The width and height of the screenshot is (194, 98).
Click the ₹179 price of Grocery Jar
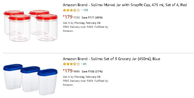(68, 71)
